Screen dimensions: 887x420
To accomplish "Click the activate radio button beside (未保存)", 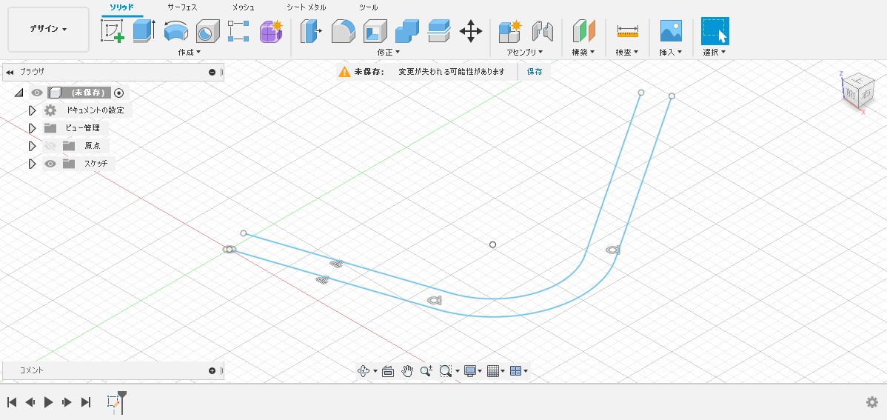I will click(x=118, y=93).
